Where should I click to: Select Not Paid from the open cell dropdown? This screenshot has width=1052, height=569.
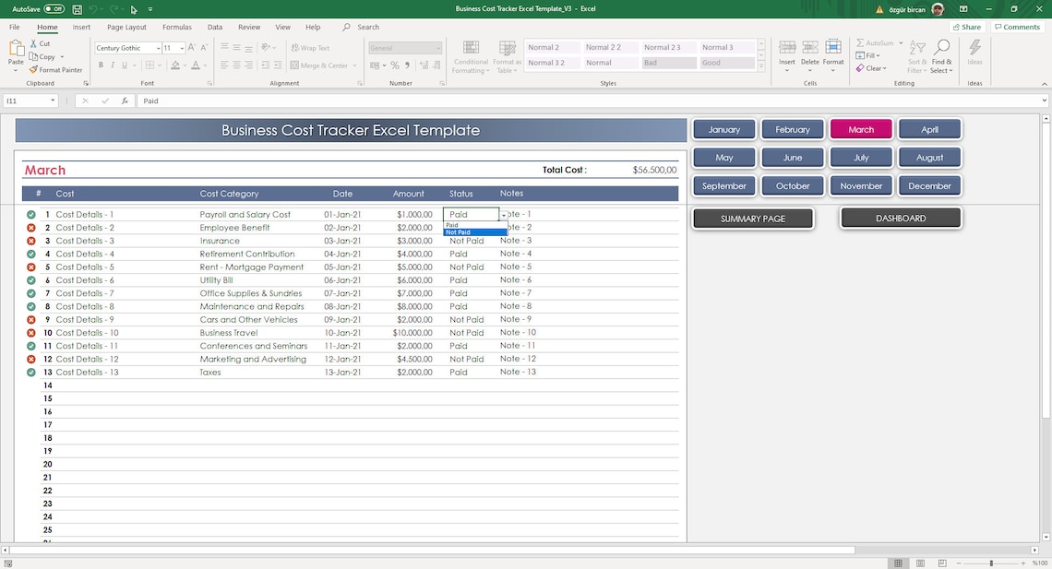[460, 231]
